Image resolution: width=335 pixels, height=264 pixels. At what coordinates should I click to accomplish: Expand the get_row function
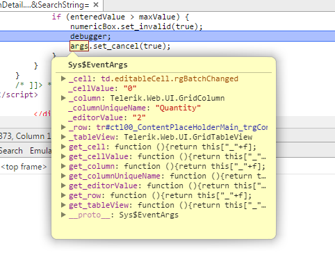[63, 195]
